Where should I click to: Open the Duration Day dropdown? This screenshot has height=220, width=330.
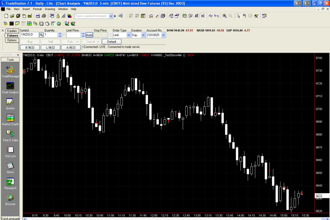(x=143, y=35)
